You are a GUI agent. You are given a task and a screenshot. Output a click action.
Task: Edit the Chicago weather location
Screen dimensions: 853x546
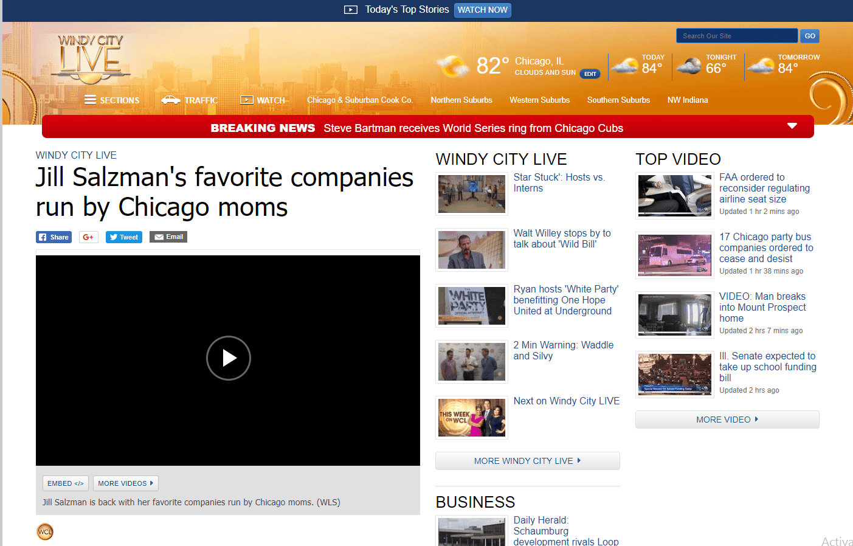590,74
